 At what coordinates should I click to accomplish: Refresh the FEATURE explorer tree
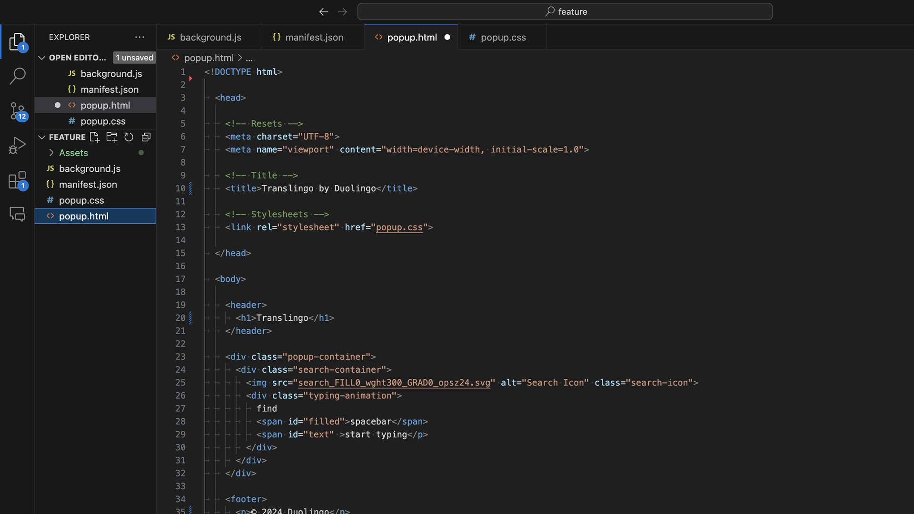point(129,137)
